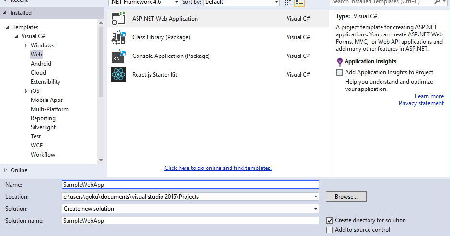Expand the iOS tree node
The height and width of the screenshot is (236, 450).
pos(26,91)
